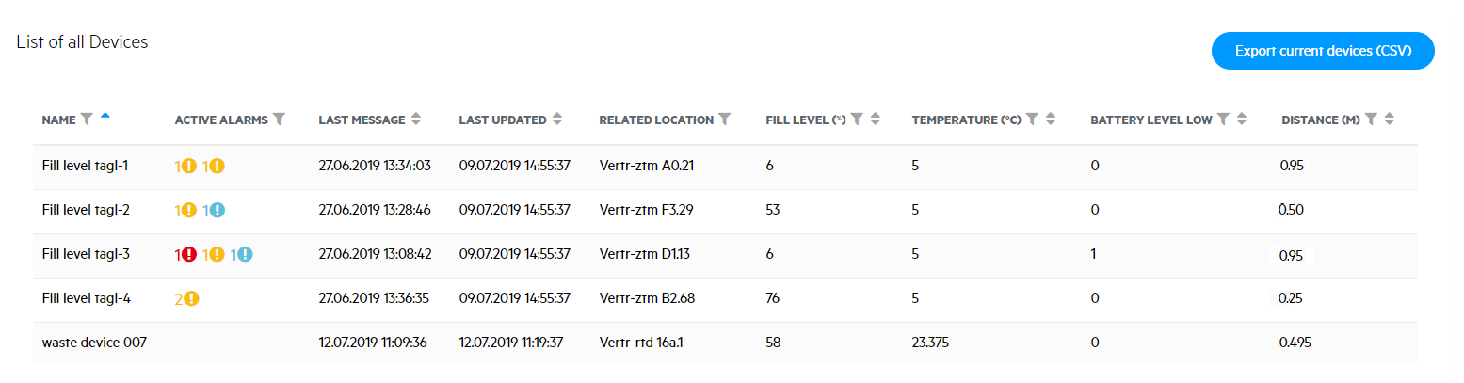Sort by Distance column arrows
1464x383 pixels.
[1390, 120]
